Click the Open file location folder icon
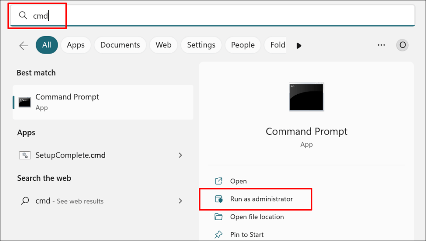The height and width of the screenshot is (241, 426). click(218, 217)
